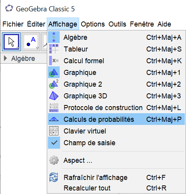Open the Fichier menu
Viewport: 186px width, 194px height.
[x=13, y=24]
